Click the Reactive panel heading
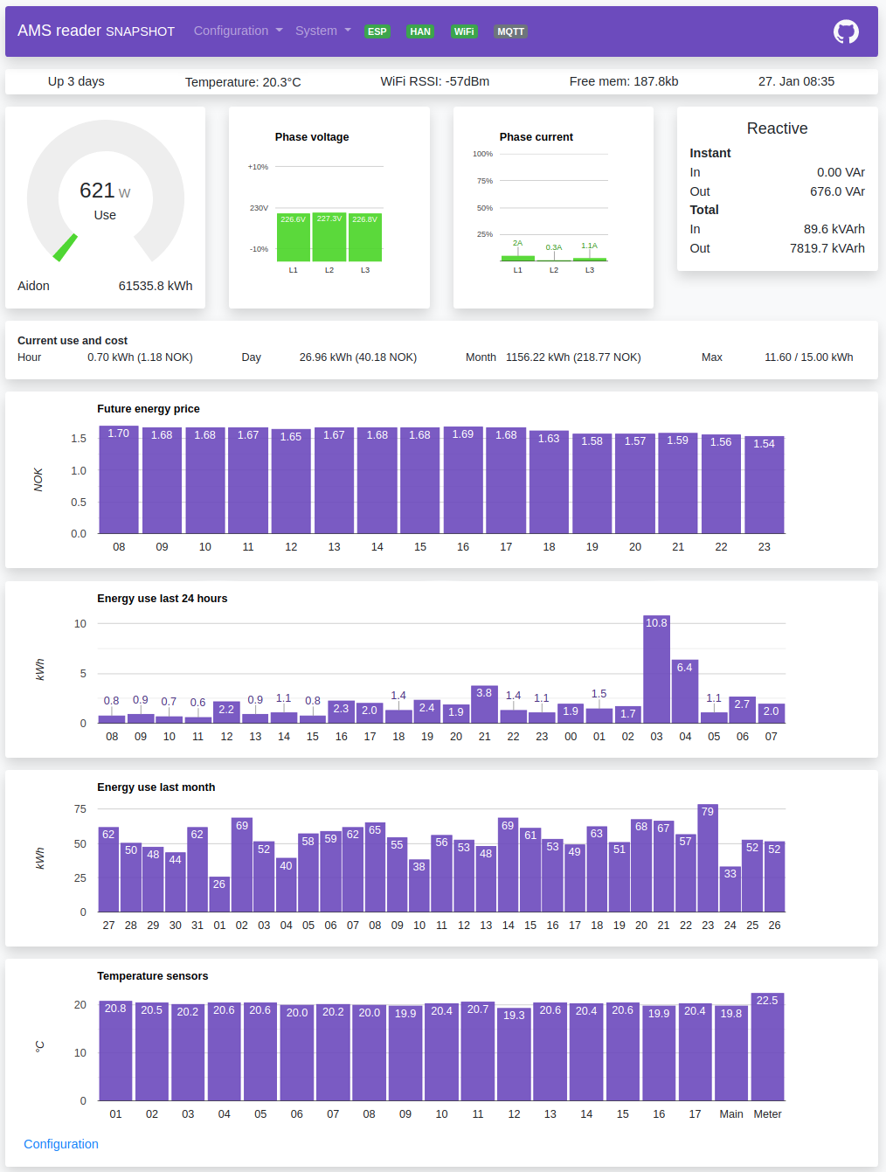This screenshot has width=886, height=1172. (777, 128)
